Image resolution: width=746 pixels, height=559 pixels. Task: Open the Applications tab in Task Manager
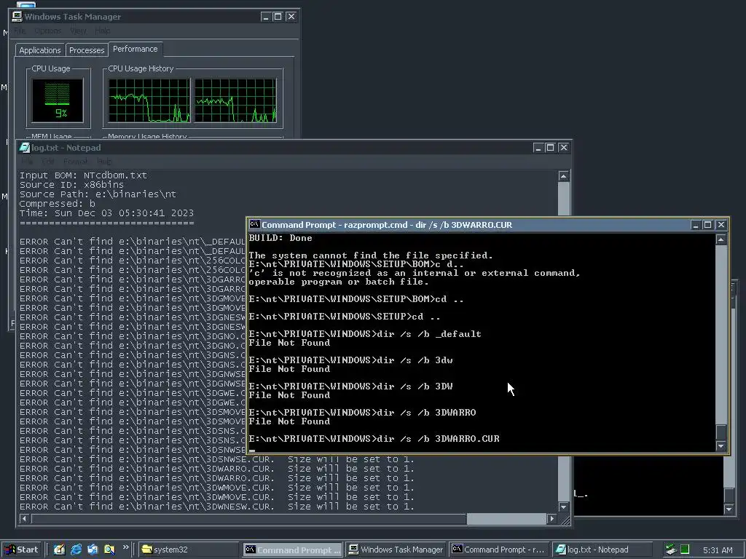pos(40,50)
